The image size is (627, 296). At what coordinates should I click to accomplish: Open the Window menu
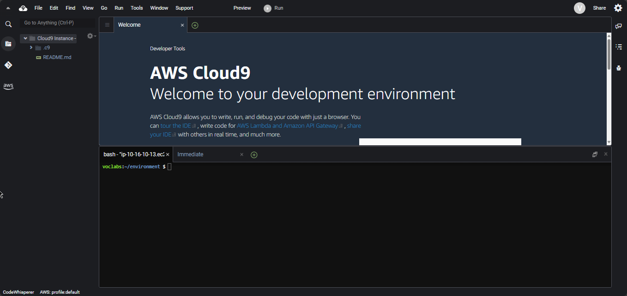[159, 8]
